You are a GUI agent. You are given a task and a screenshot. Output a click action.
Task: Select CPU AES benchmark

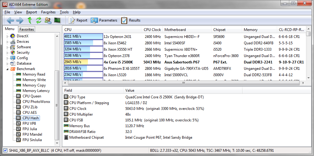click(30, 113)
